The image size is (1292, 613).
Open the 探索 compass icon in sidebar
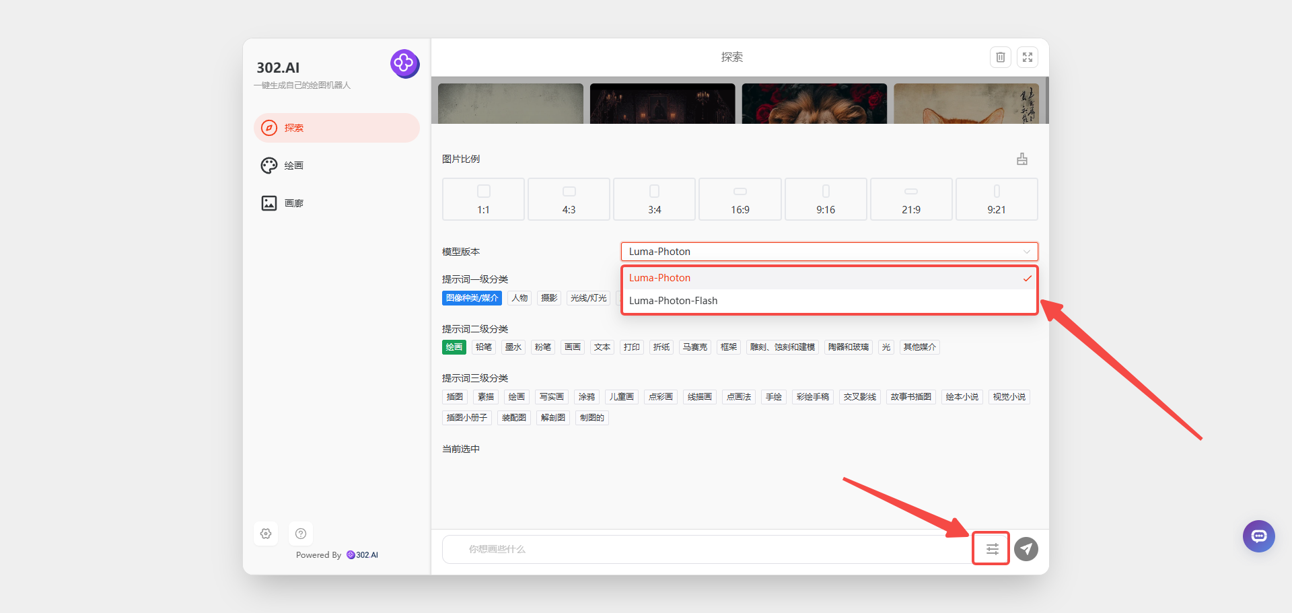(x=269, y=128)
